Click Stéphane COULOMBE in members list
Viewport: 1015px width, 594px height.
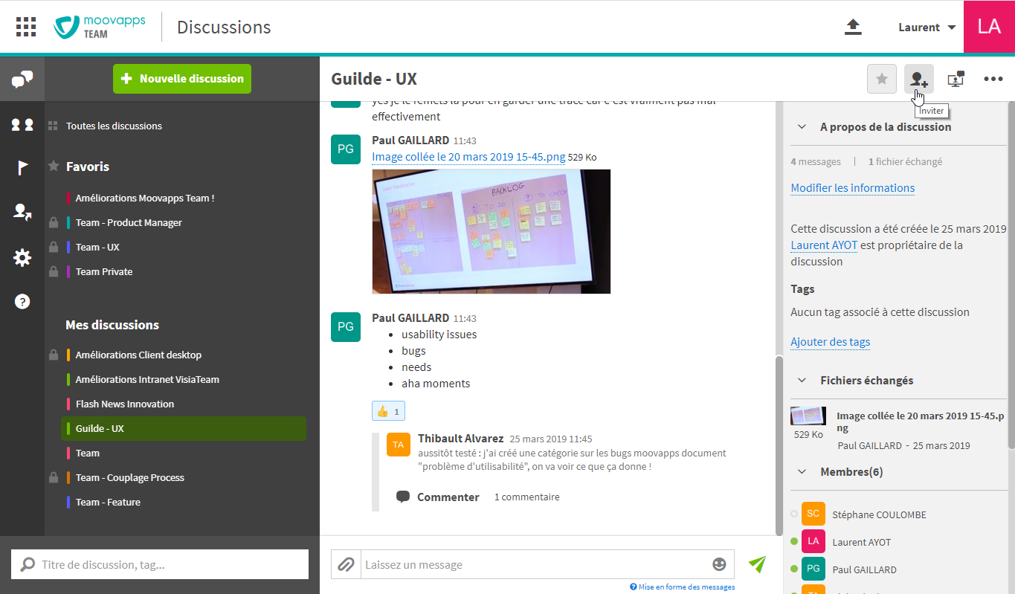coord(879,514)
